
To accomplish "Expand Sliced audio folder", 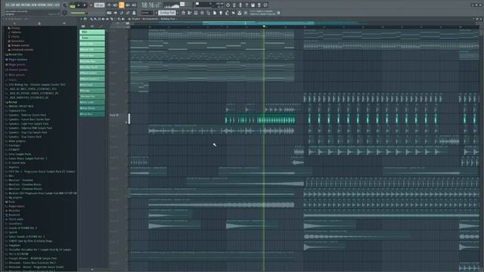I will [16, 219].
